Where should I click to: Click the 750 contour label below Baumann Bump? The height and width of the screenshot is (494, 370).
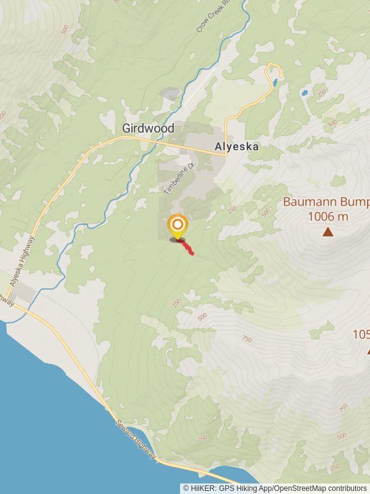[247, 338]
